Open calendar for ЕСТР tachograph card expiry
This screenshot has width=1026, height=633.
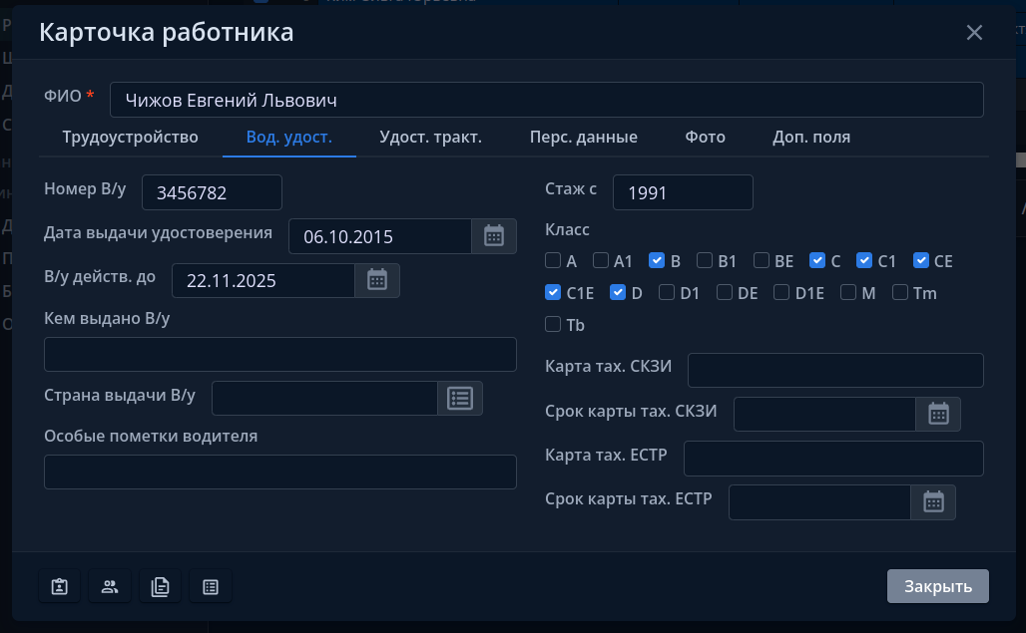[x=933, y=502]
